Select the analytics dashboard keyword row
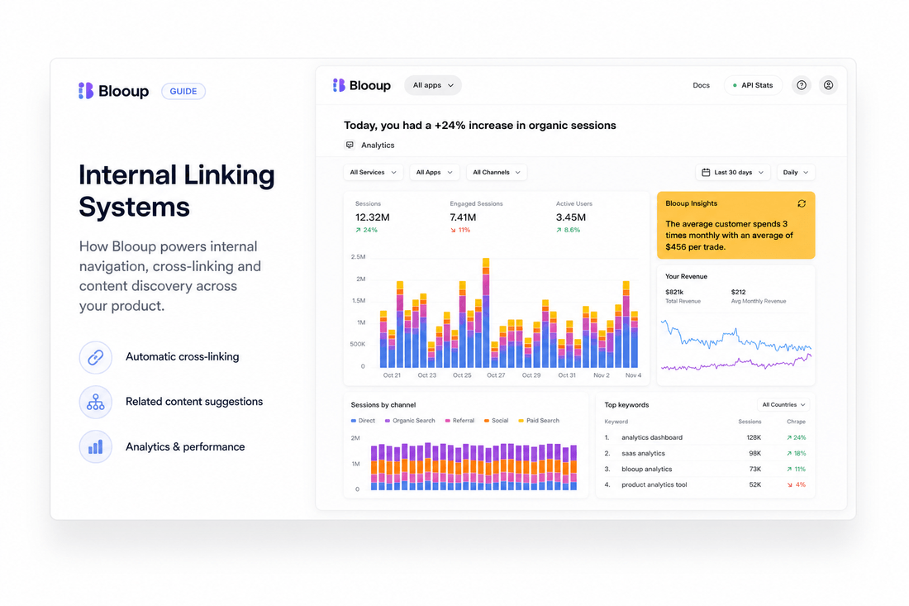 705,438
